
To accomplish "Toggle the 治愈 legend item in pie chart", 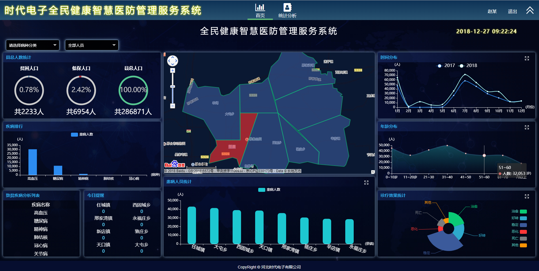I will pos(519,211).
